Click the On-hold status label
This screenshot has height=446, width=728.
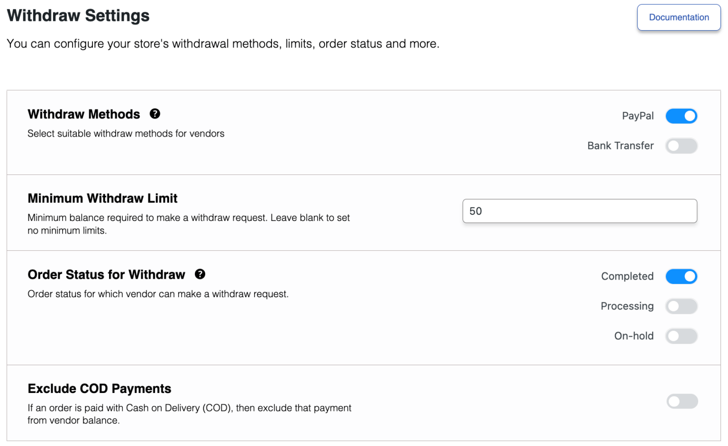click(634, 336)
